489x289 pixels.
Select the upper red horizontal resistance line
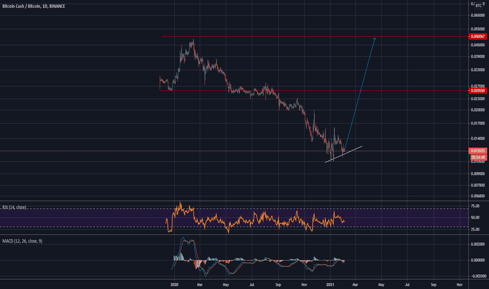click(315, 37)
